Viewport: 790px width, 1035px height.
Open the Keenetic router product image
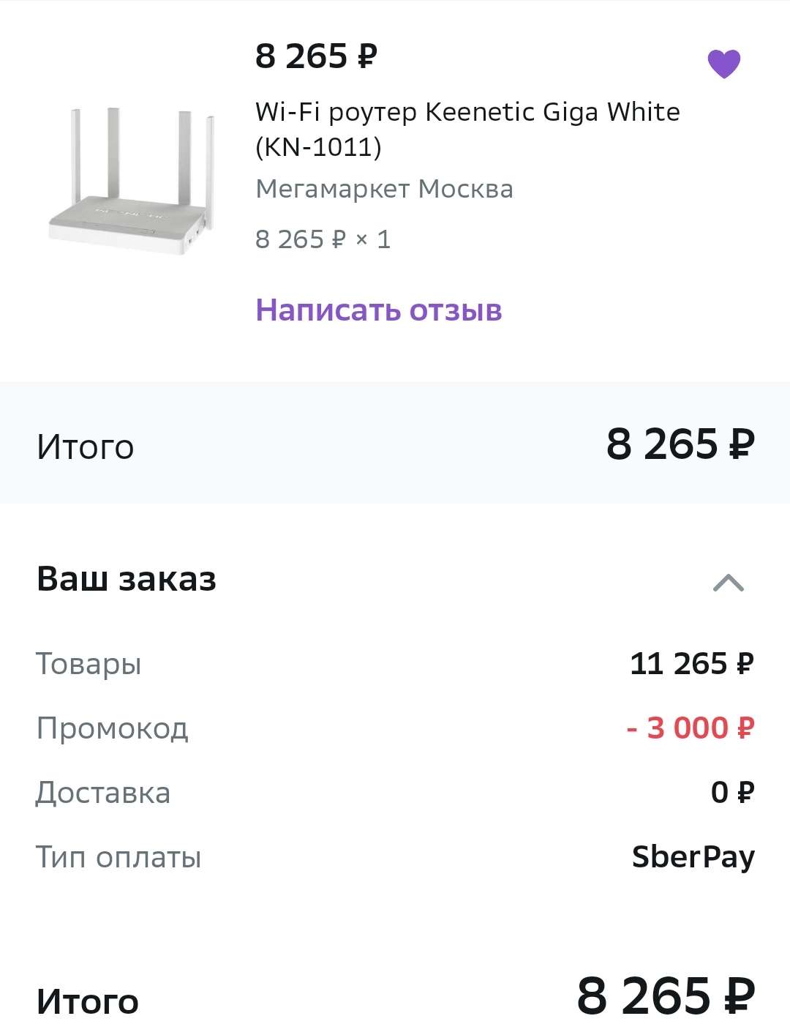(132, 182)
